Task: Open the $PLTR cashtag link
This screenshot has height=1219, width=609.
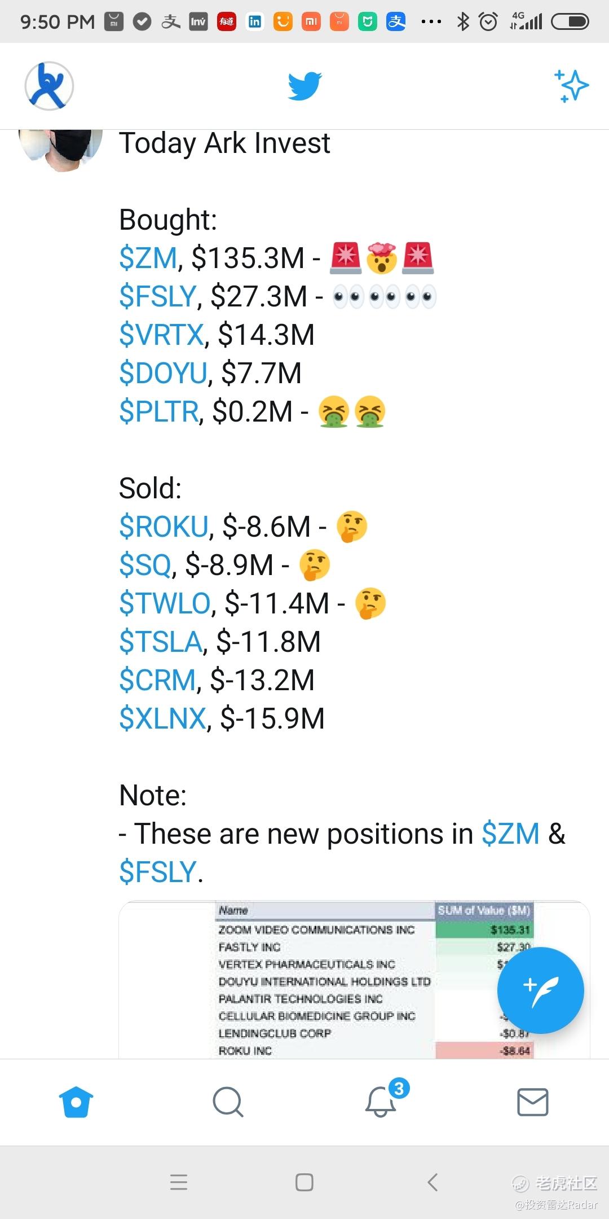Action: click(159, 411)
